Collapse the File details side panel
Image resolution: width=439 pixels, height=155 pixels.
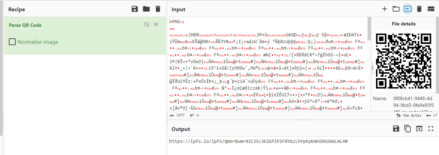[x=372, y=68]
